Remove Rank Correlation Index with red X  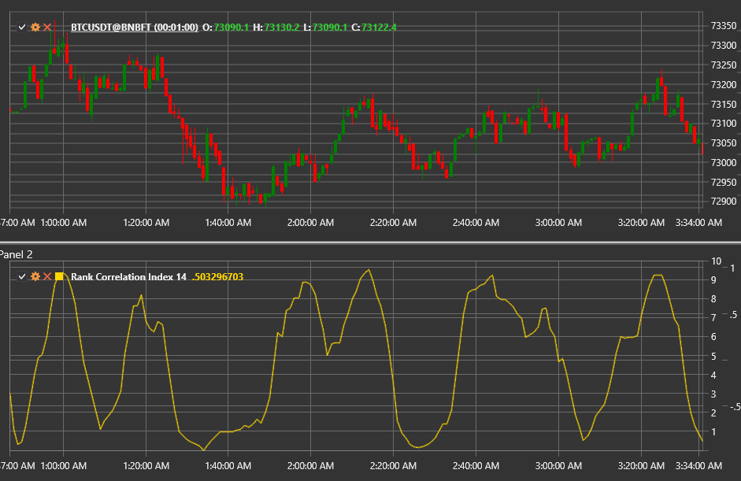pyautogui.click(x=47, y=277)
